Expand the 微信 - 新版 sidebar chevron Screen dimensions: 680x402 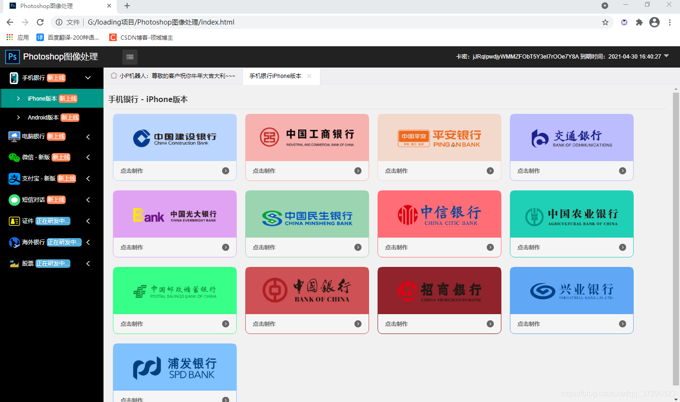click(x=88, y=157)
